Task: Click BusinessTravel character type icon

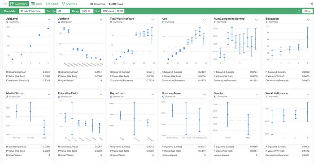Action: (163, 96)
